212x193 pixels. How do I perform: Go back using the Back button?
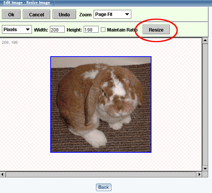[x=104, y=187]
